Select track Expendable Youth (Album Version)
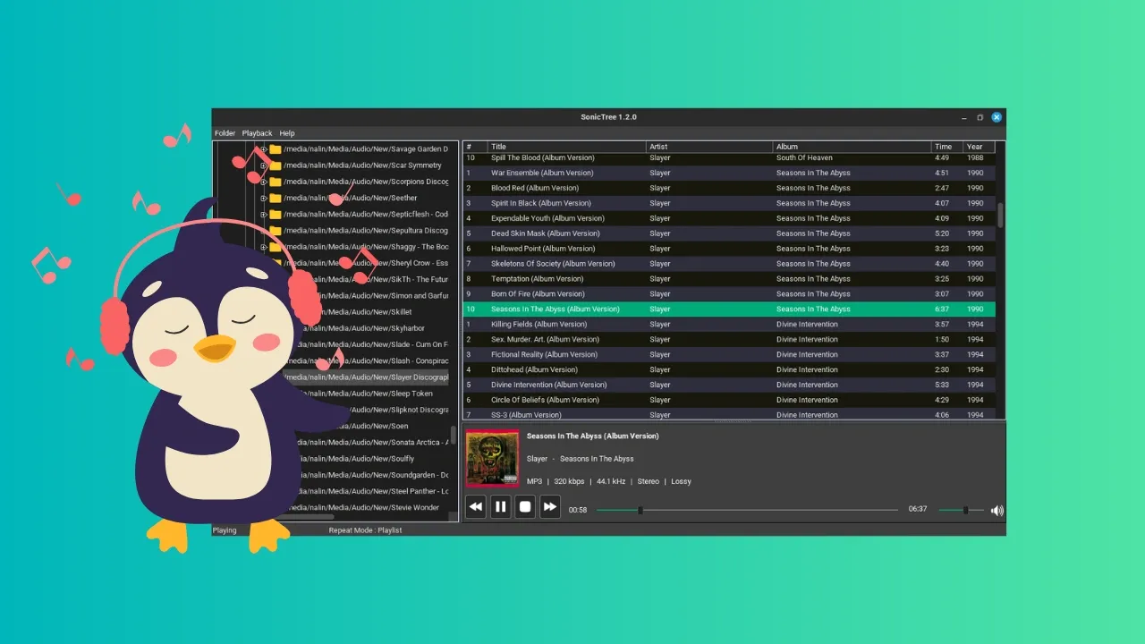Screen dimensions: 1145x644 coord(729,218)
